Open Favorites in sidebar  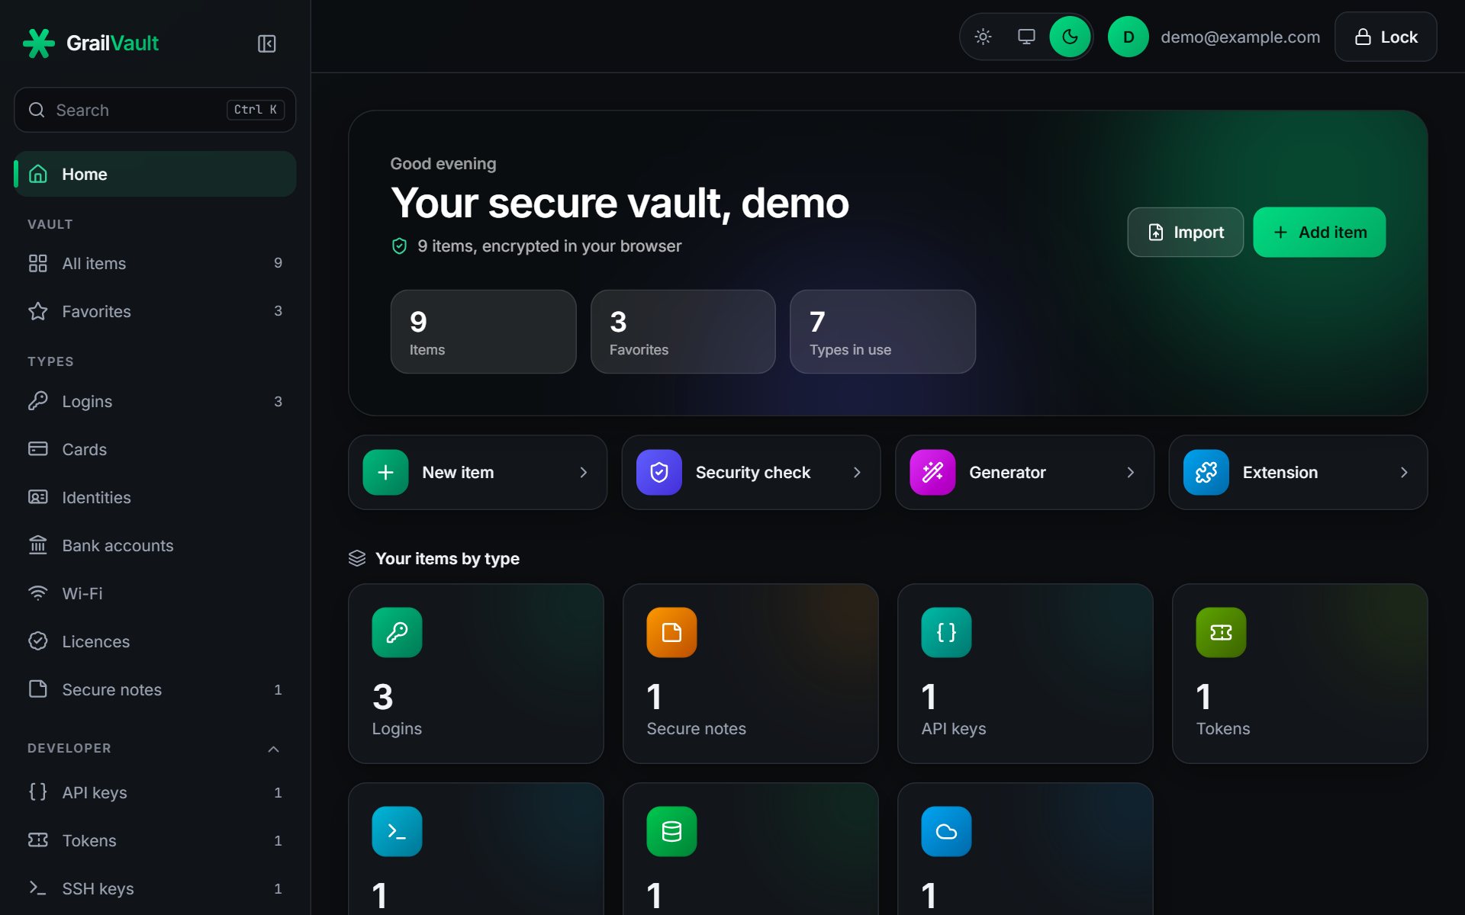[x=155, y=311]
